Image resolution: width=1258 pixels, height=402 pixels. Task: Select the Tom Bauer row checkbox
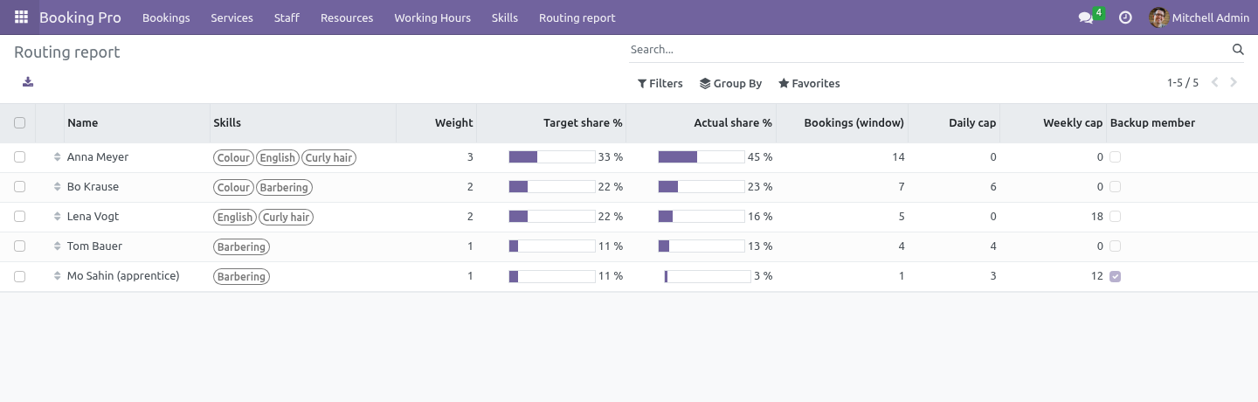19,246
